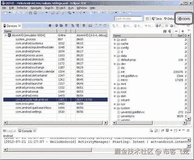This screenshot has height=160, width=194.
Task: Maximize the Devices panel
Action: tap(105, 26)
